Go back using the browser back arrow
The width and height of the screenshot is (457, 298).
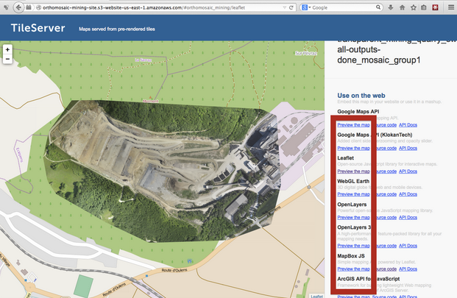coord(8,7)
